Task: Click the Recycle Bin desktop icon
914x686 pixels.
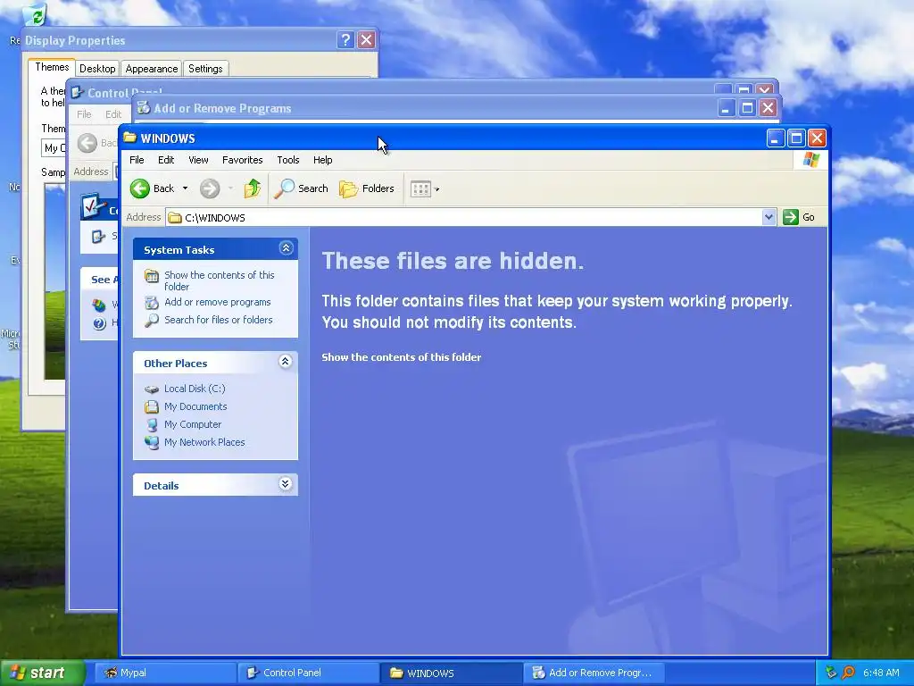Action: coord(36,16)
